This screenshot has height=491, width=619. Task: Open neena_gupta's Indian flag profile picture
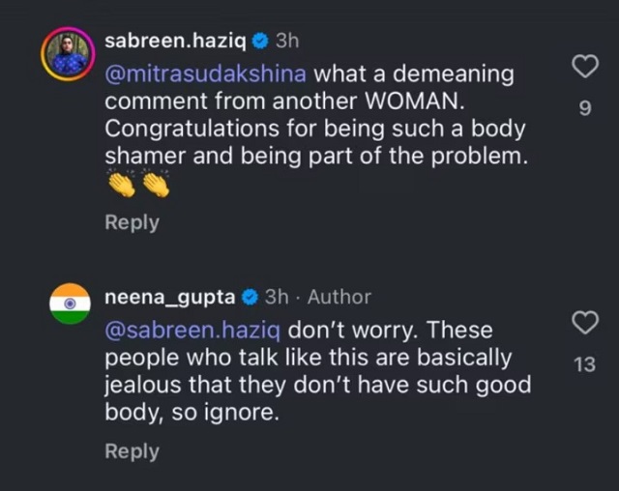pos(70,303)
